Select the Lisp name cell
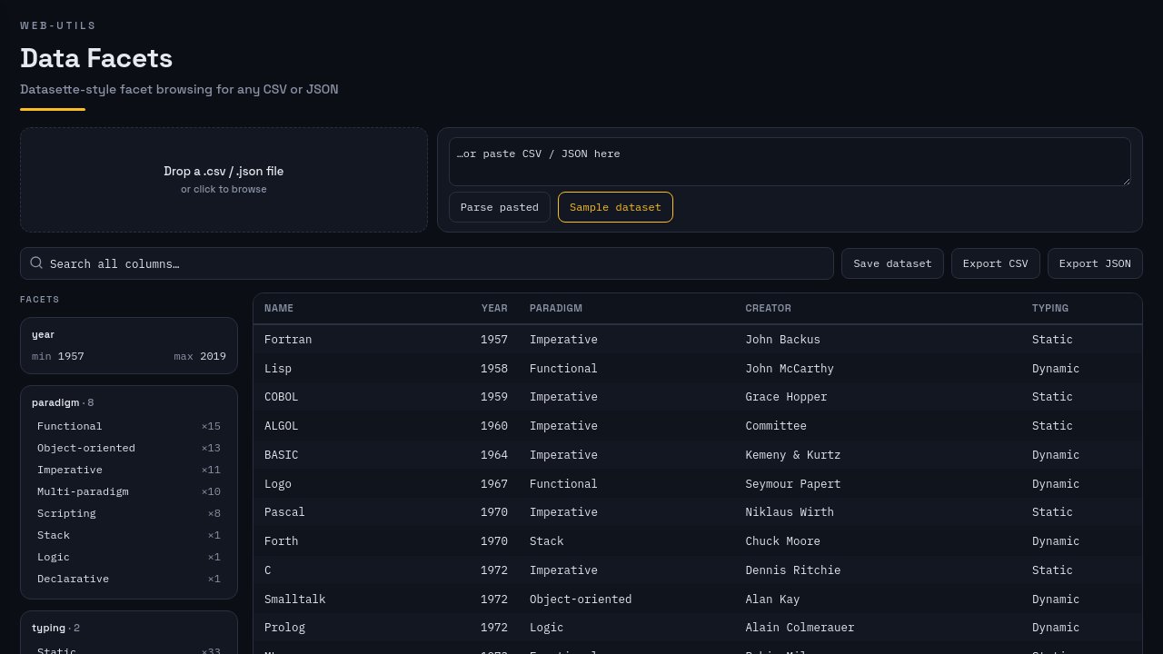 [x=278, y=369]
